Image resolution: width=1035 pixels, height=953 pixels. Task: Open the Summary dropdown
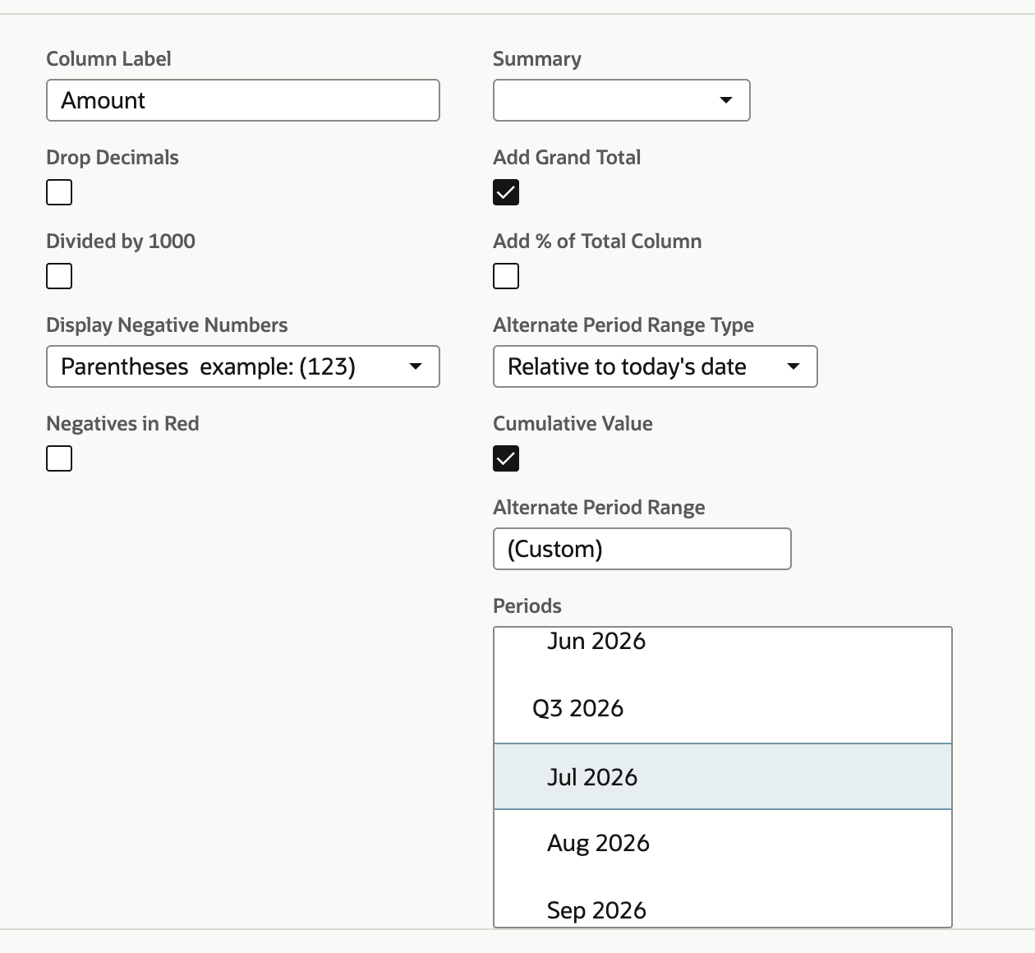pyautogui.click(x=621, y=100)
